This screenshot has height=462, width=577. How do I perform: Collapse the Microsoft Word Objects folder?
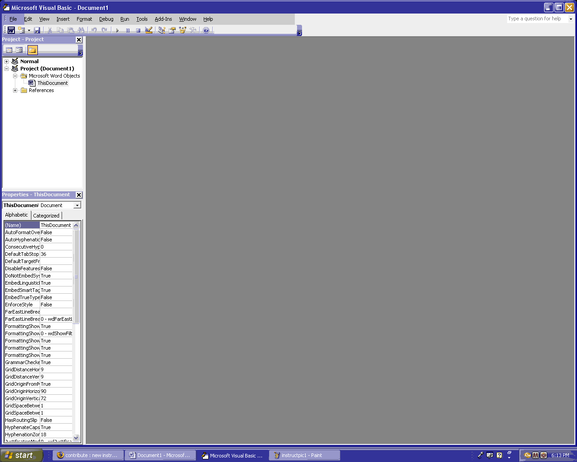pyautogui.click(x=15, y=76)
